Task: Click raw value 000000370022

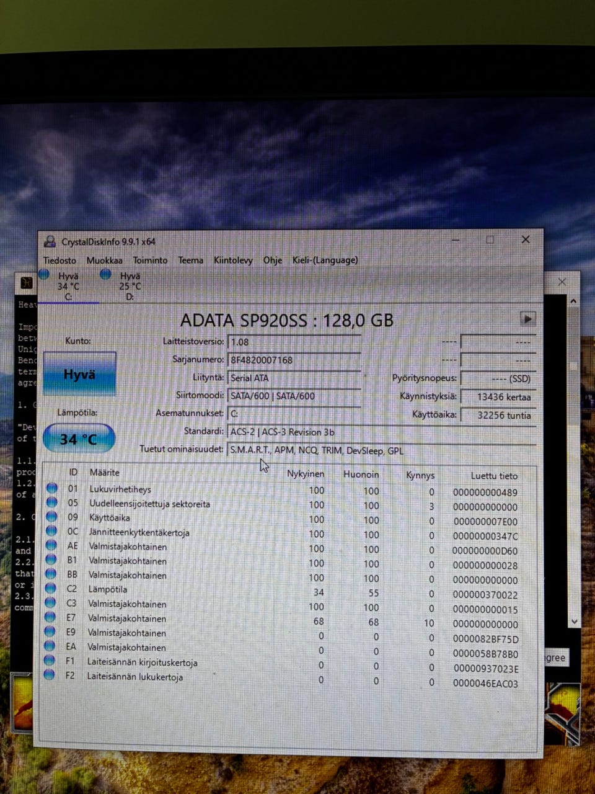Action: click(485, 595)
